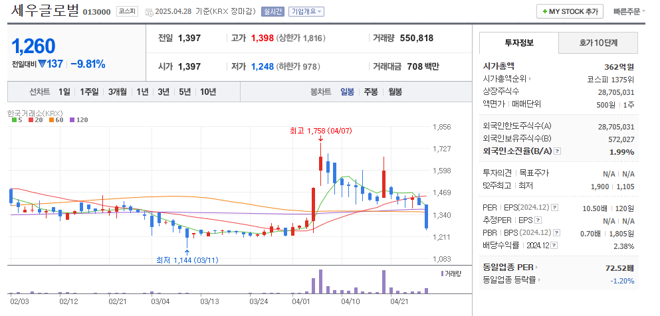Click the 시가총액 value 362억원
This screenshot has width=660, height=316.
(x=619, y=67)
